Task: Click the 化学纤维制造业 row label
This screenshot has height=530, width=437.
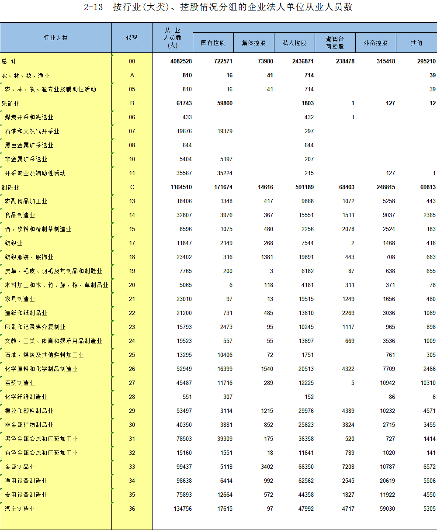Action: pos(26,397)
